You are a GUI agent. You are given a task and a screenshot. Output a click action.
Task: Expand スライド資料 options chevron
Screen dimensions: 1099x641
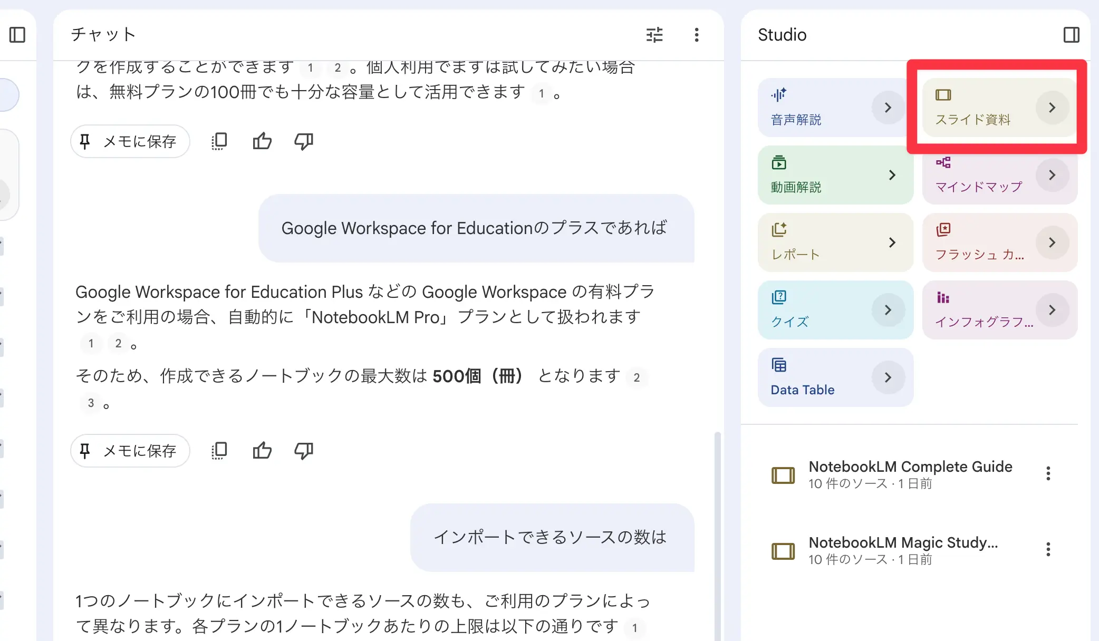(x=1052, y=108)
